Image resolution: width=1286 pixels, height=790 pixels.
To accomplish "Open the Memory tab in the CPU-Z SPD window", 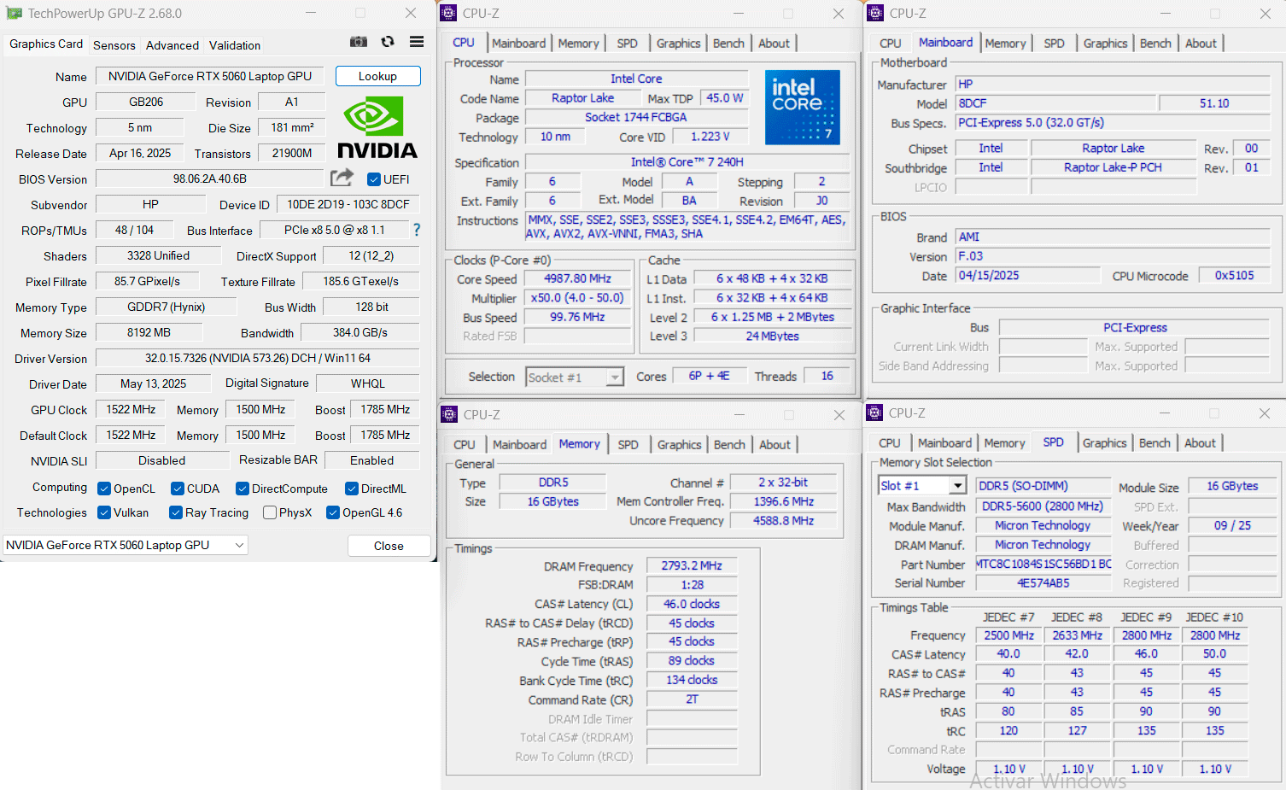I will click(1004, 443).
